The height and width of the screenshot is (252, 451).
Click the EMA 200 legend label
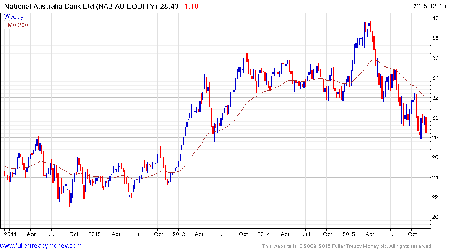click(16, 25)
